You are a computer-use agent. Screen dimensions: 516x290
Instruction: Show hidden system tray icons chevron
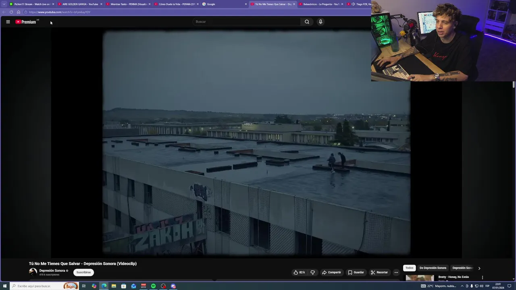click(x=462, y=286)
